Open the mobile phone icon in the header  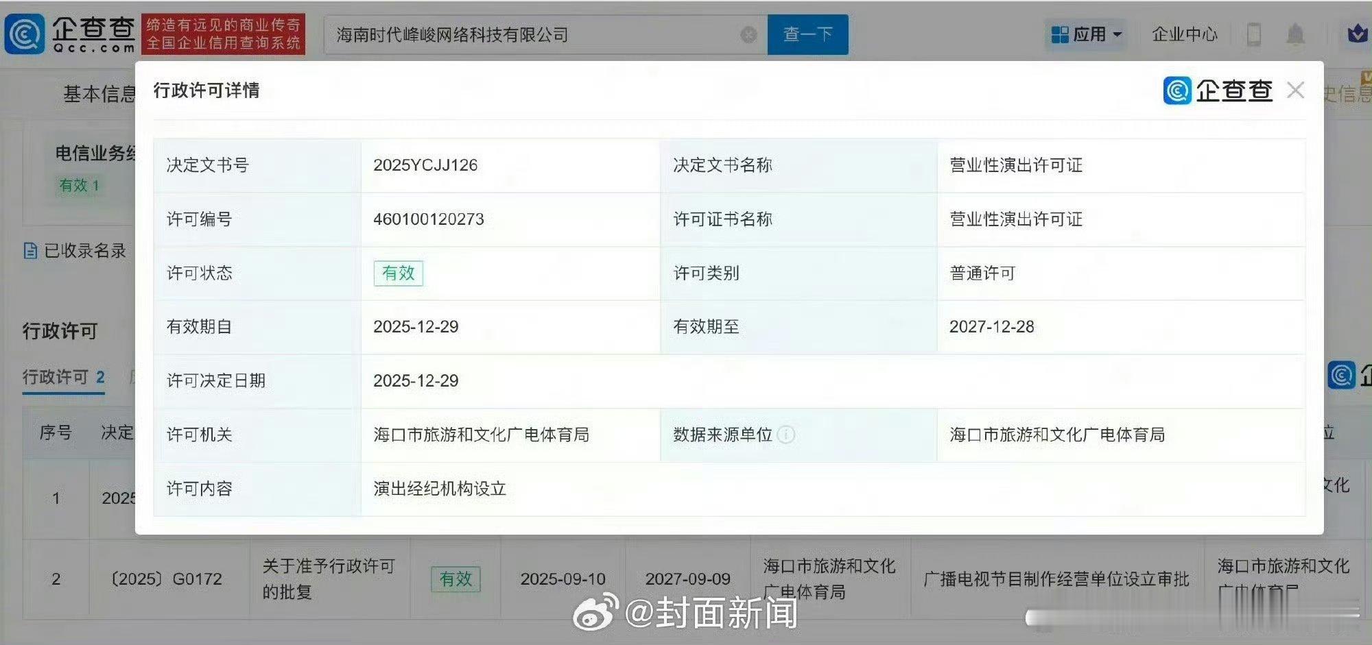point(1254,34)
